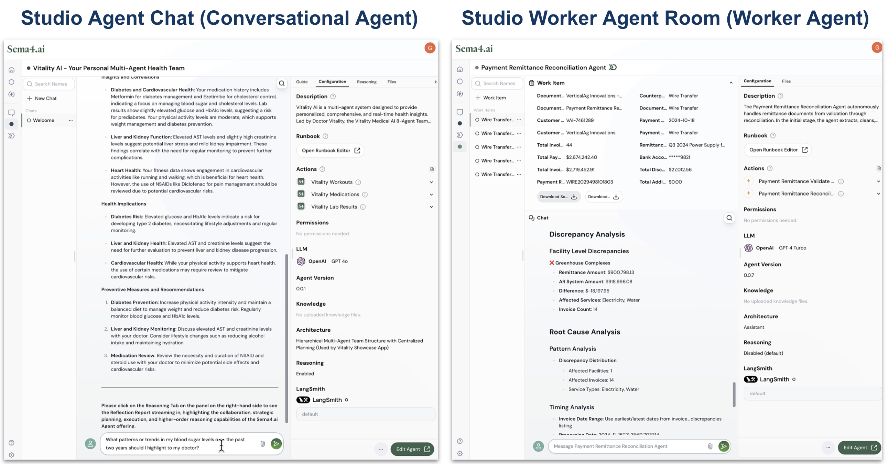Viewport: 888px width, 464px height.
Task: Click Open Runbook Editor in Worker Room
Action: click(x=778, y=150)
